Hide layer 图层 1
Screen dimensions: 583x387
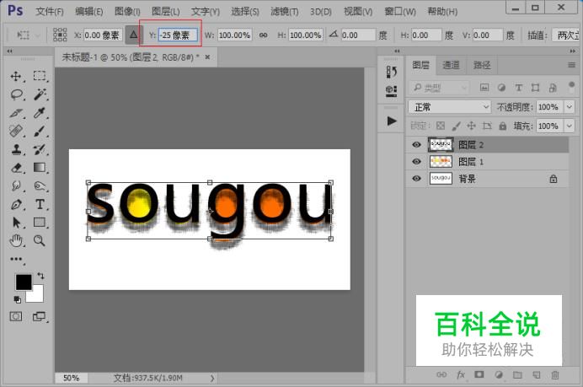pyautogui.click(x=416, y=162)
